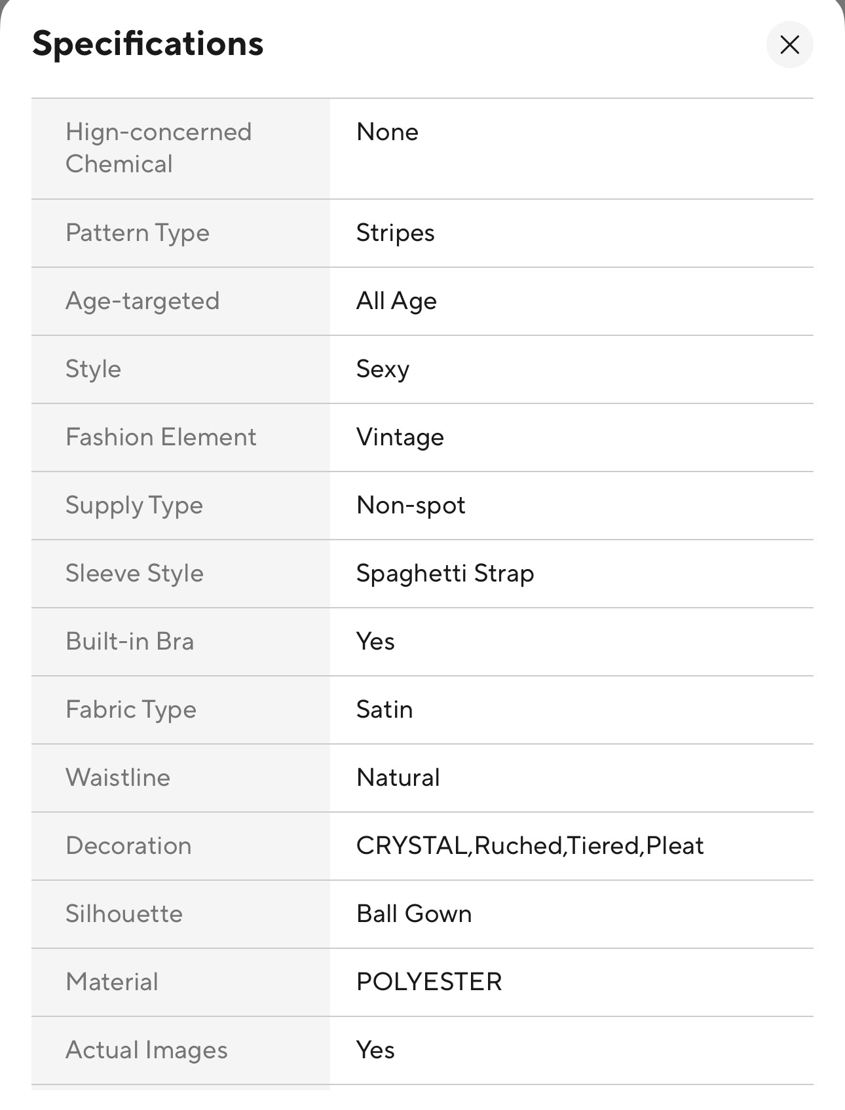845x1110 pixels.
Task: Click the Ball Gown silhouette value
Action: click(414, 914)
